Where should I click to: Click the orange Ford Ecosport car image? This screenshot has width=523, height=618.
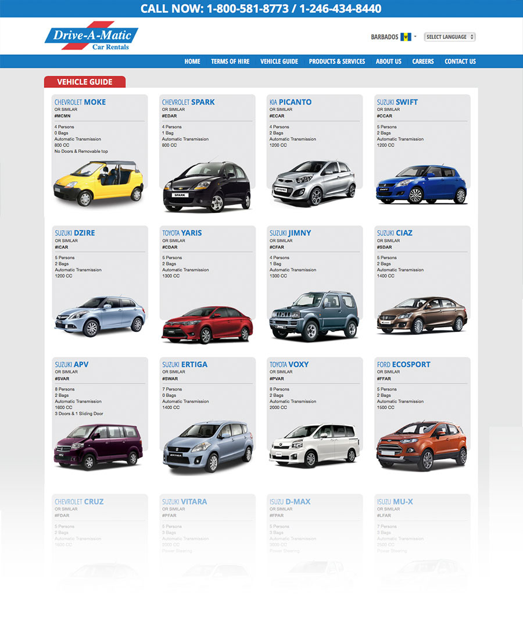click(x=422, y=446)
